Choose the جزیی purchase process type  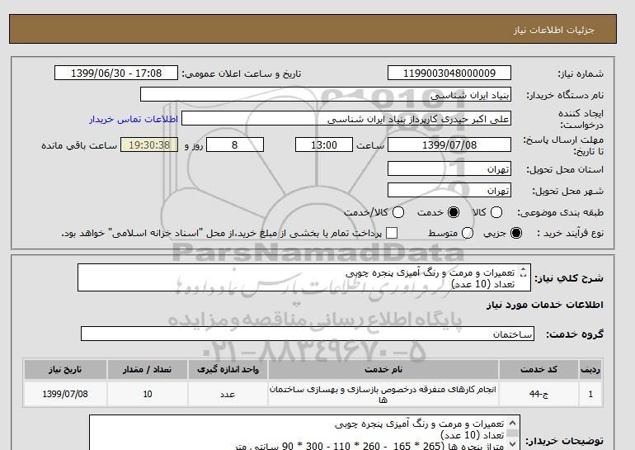pos(516,233)
